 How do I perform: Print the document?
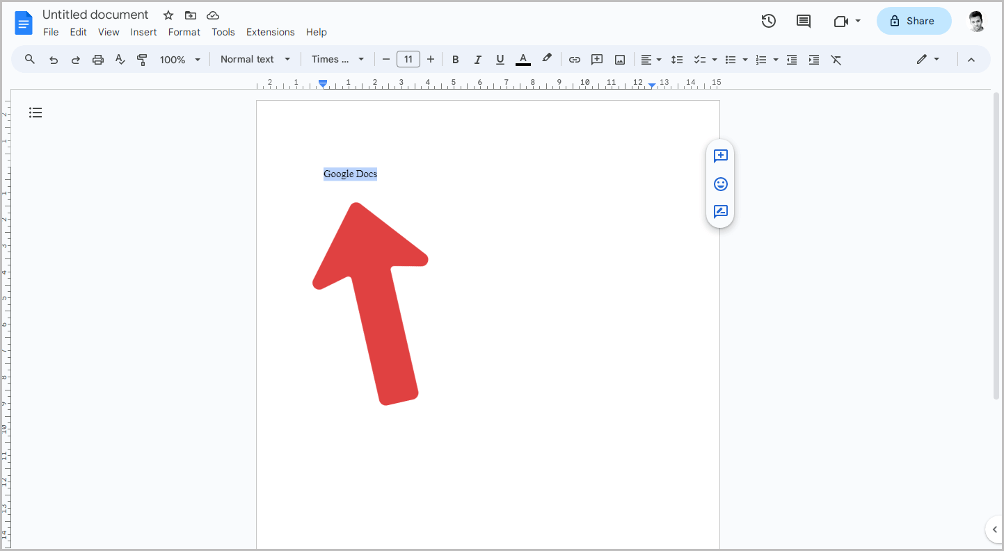click(x=98, y=60)
